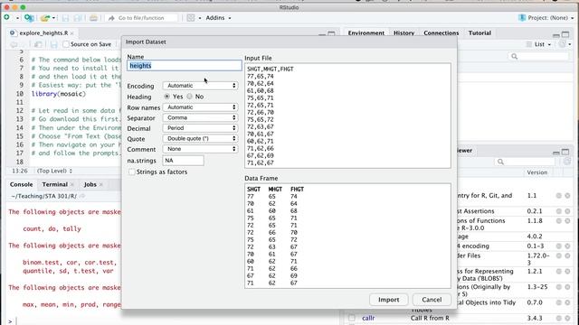
Task: Click the Print file icon
Action: click(93, 18)
